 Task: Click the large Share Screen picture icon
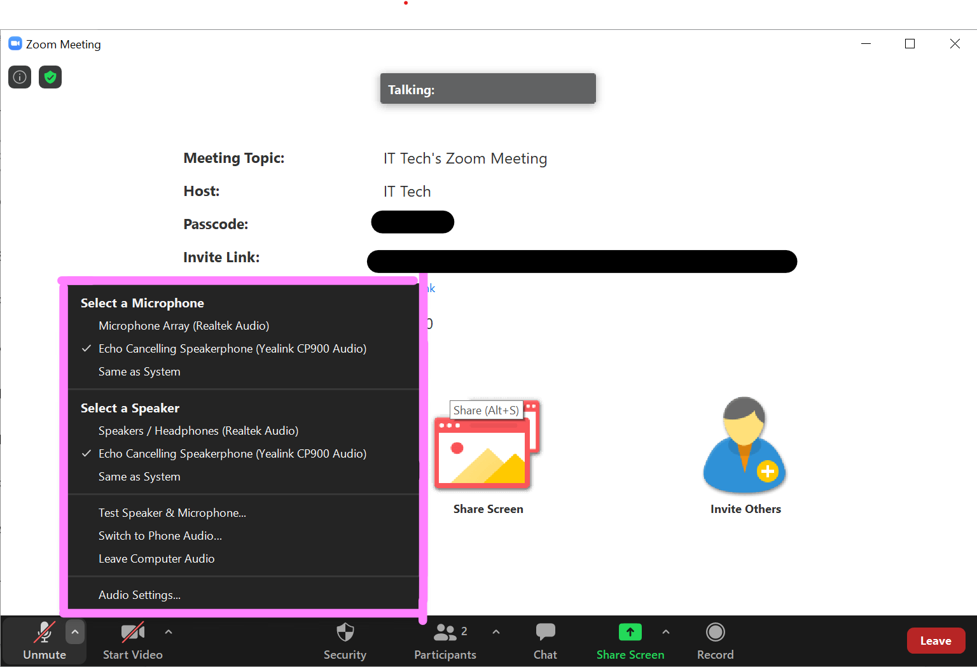pyautogui.click(x=487, y=446)
